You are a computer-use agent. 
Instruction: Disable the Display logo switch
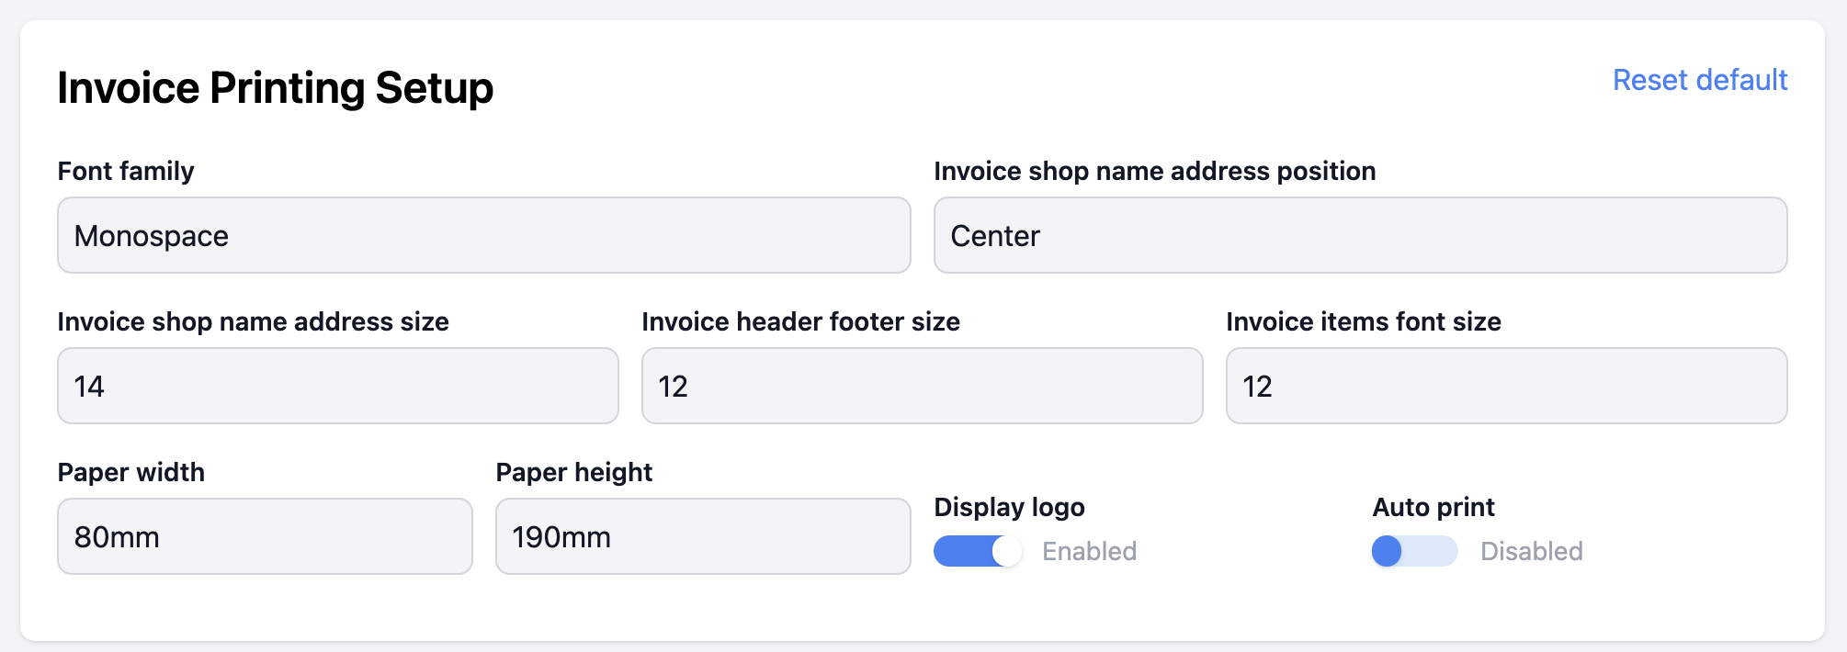tap(978, 551)
